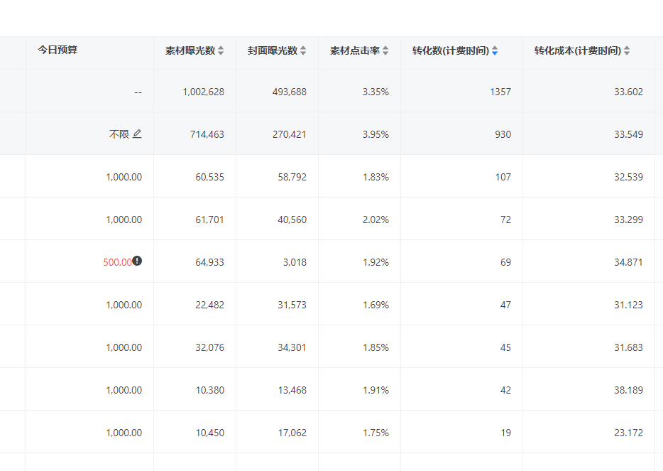Screen dimensions: 663x471
Task: Select the 素材曝光数 column header text
Action: pyautogui.click(x=190, y=51)
